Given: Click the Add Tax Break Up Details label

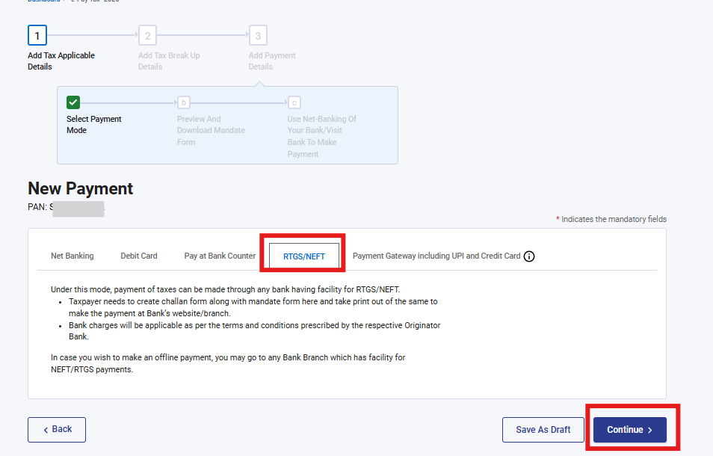Looking at the screenshot, I should pyautogui.click(x=169, y=61).
